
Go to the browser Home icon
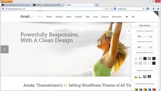[x=158, y=9]
